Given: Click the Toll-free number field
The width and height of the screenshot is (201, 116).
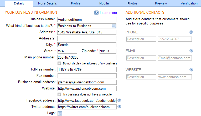Looking at the screenshot, I should point(87,69).
